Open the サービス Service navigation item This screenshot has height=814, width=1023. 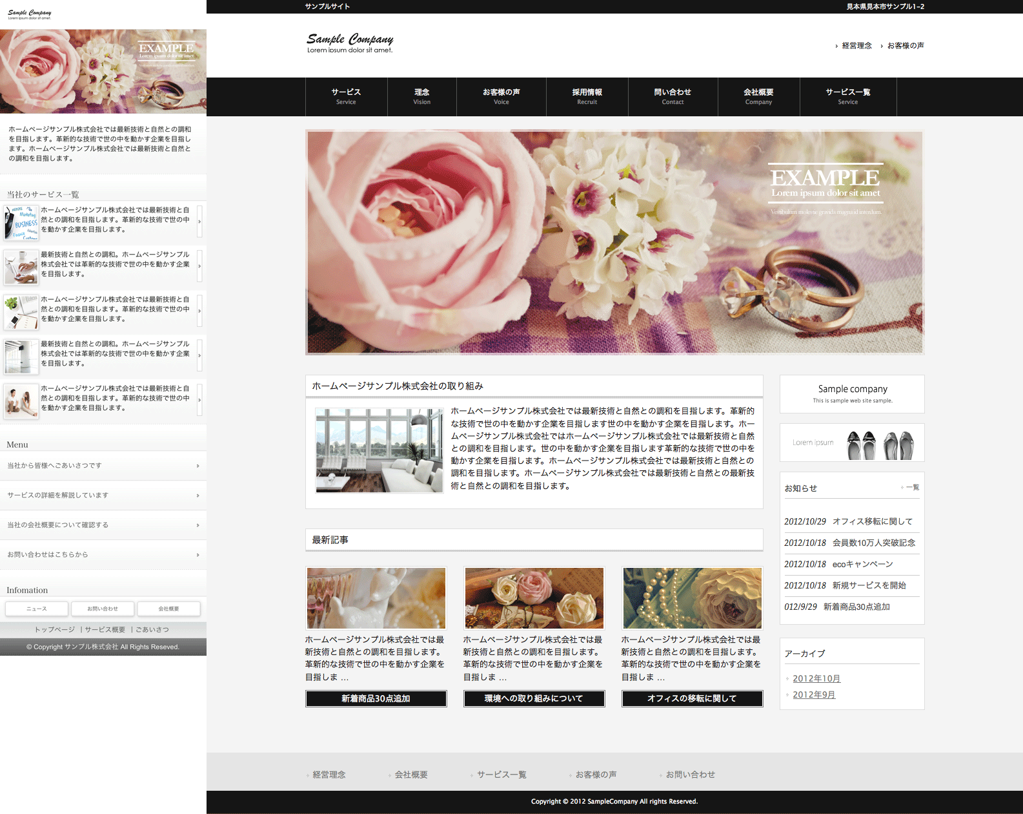click(346, 97)
